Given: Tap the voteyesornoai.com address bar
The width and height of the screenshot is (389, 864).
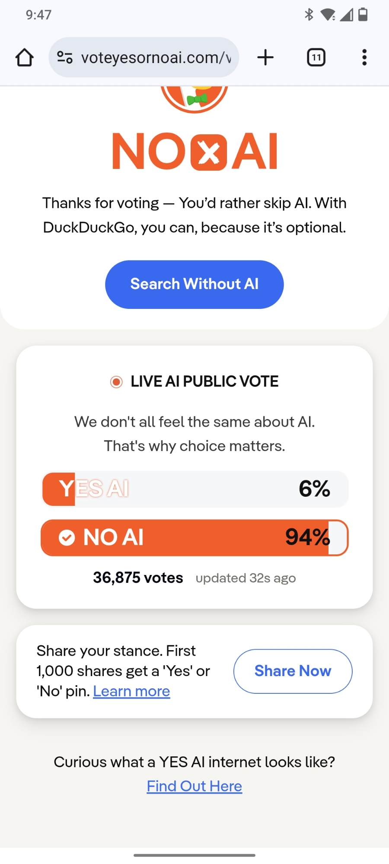Looking at the screenshot, I should 156,57.
